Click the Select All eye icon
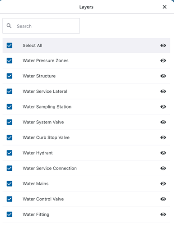The image size is (174, 228). click(x=163, y=46)
